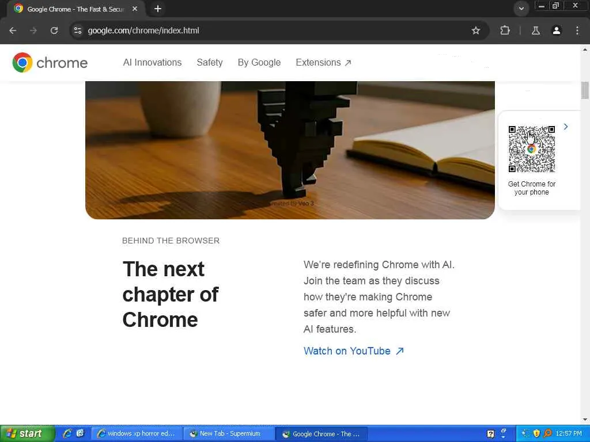Bookmark this page with the star icon
The width and height of the screenshot is (590, 442).
(475, 31)
